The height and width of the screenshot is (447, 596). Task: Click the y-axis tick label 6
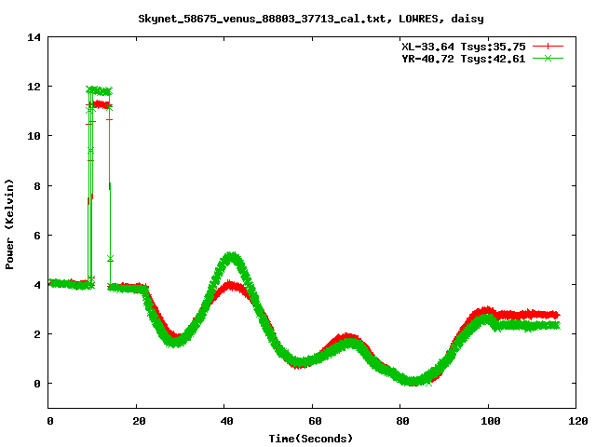click(x=37, y=236)
